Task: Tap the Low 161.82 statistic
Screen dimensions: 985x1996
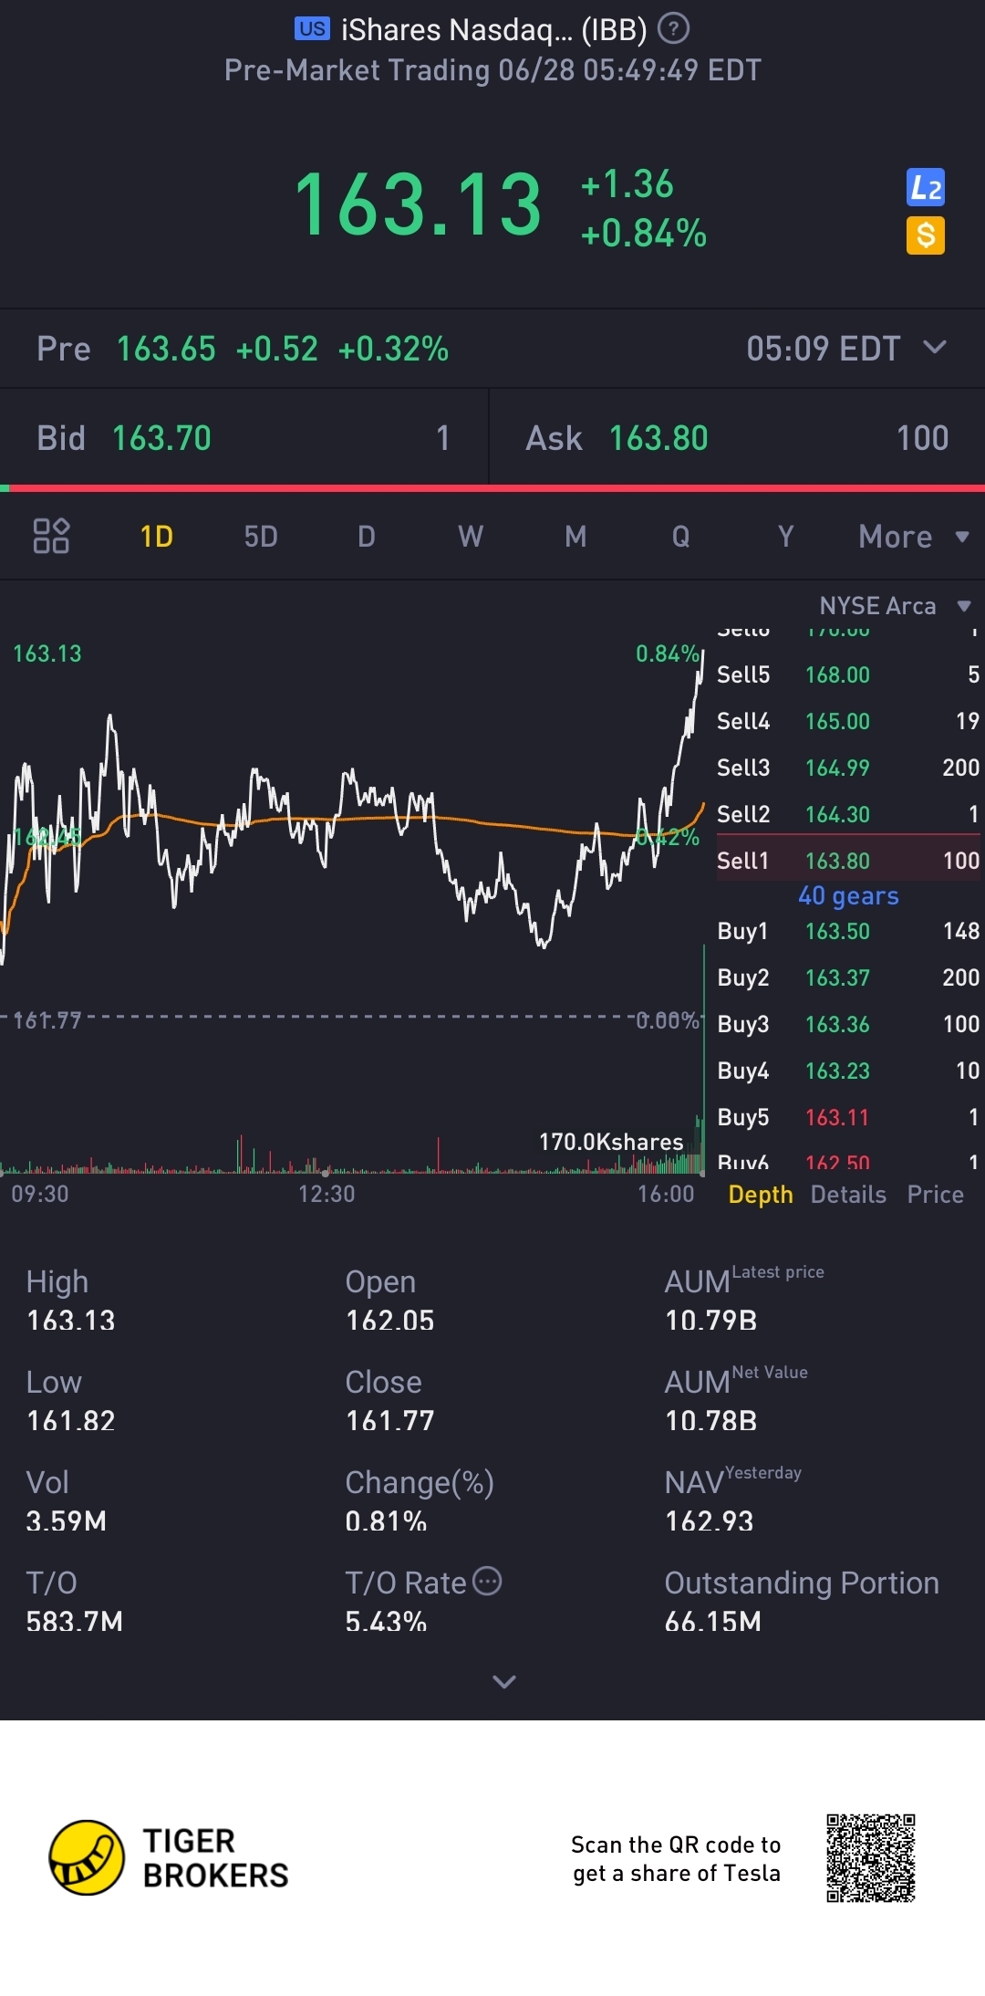Action: point(71,1401)
